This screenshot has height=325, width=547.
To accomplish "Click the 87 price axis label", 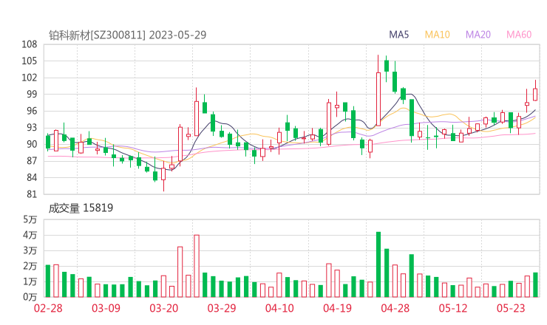I will pos(32,161).
